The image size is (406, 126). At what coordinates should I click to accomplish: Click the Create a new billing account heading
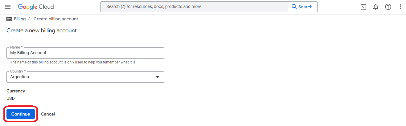[x=42, y=30]
